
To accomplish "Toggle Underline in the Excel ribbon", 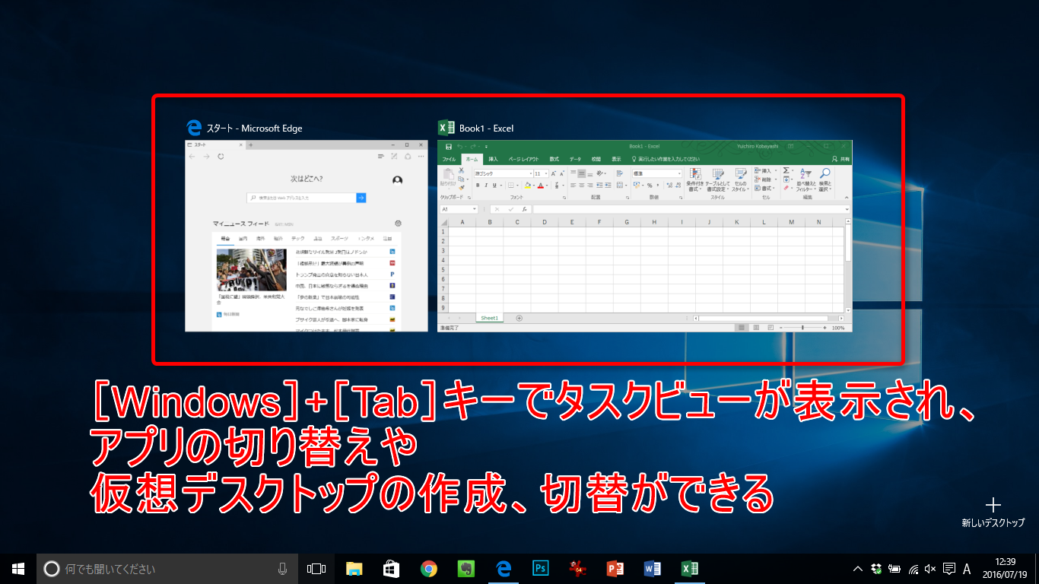I will (x=494, y=185).
